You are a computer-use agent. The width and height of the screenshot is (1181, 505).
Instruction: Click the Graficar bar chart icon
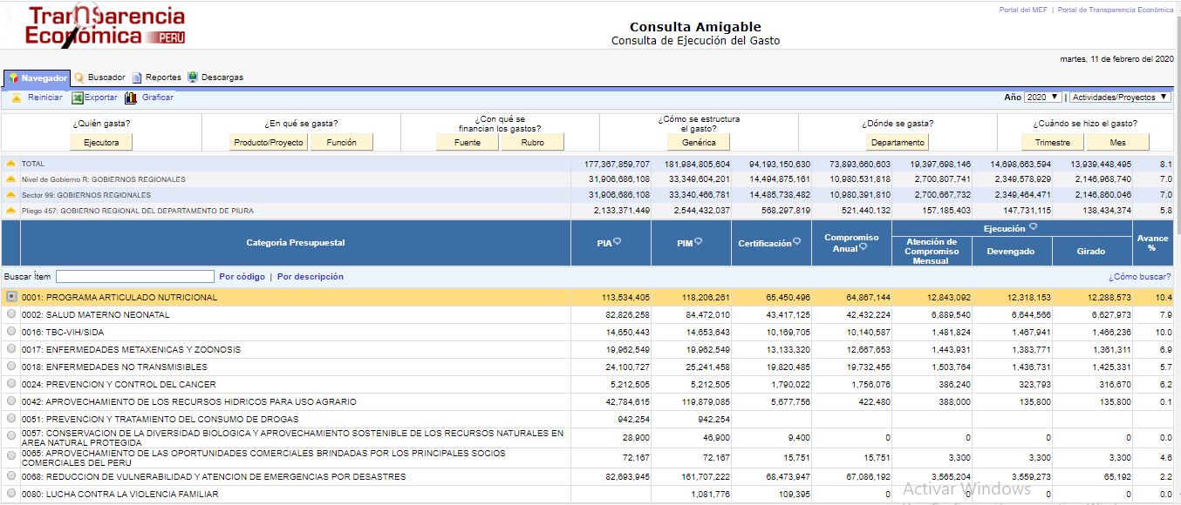pyautogui.click(x=131, y=98)
